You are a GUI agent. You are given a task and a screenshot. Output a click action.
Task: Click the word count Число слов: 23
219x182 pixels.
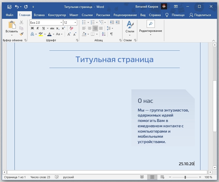tap(40, 177)
